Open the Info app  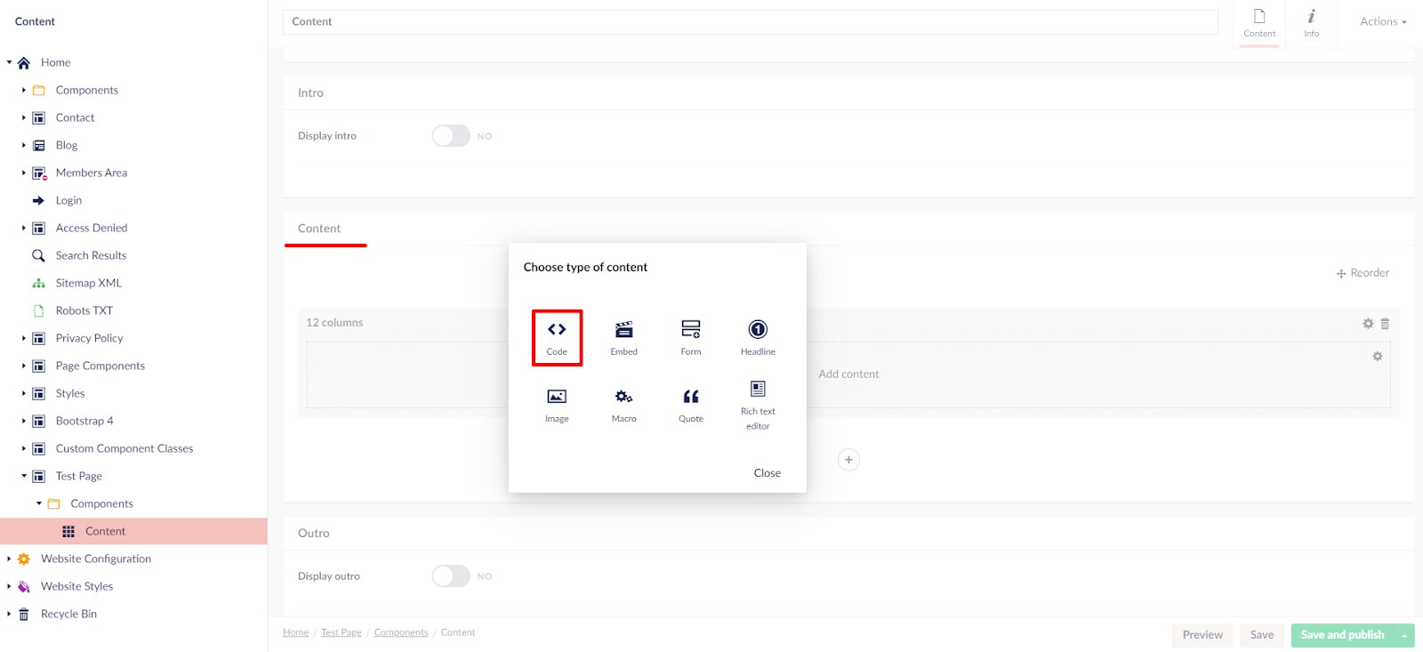coord(1311,23)
